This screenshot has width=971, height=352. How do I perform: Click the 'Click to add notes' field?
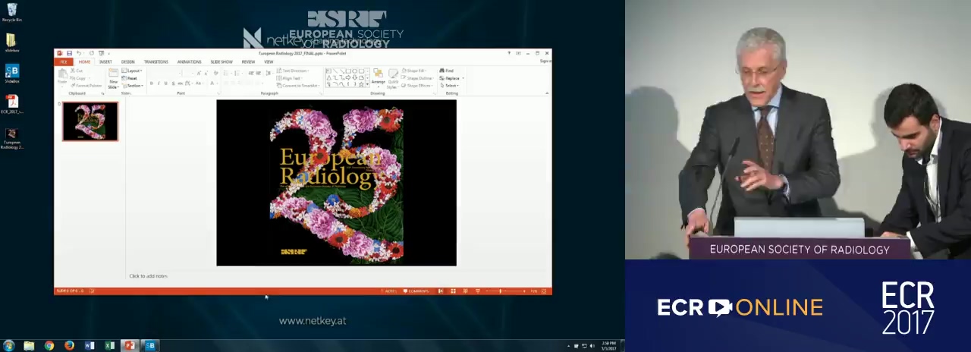[x=148, y=276]
